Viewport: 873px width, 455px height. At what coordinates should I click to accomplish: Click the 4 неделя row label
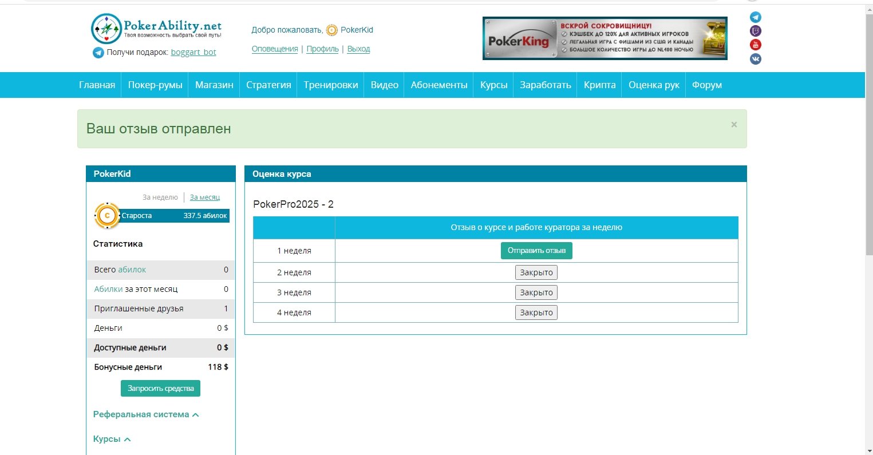coord(294,312)
